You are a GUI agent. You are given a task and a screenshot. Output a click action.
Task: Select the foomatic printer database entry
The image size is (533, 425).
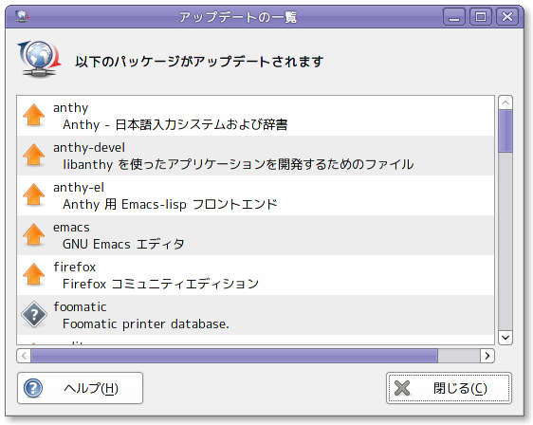[256, 315]
